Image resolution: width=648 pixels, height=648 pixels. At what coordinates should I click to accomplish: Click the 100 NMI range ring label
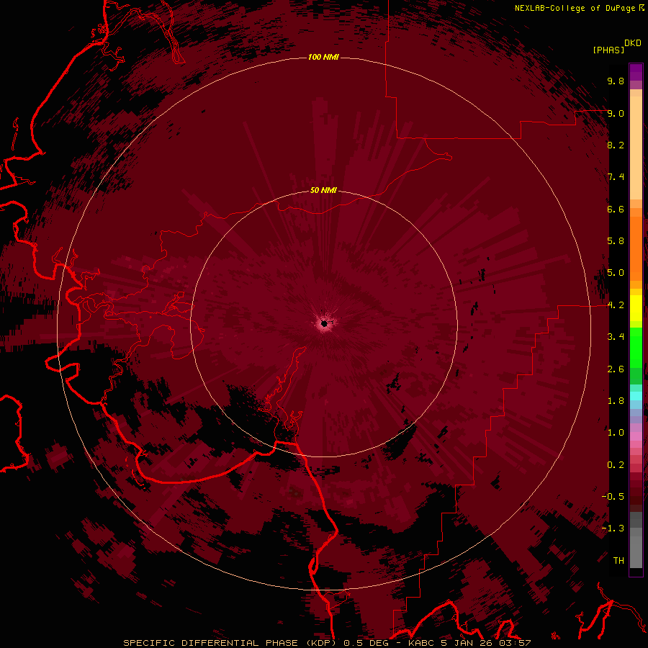pyautogui.click(x=323, y=57)
